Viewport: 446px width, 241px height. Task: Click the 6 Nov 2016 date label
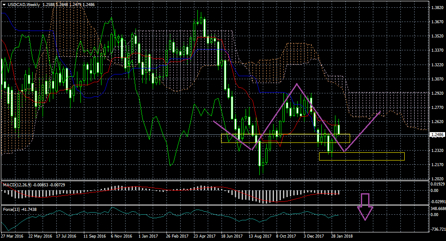(x=121, y=236)
